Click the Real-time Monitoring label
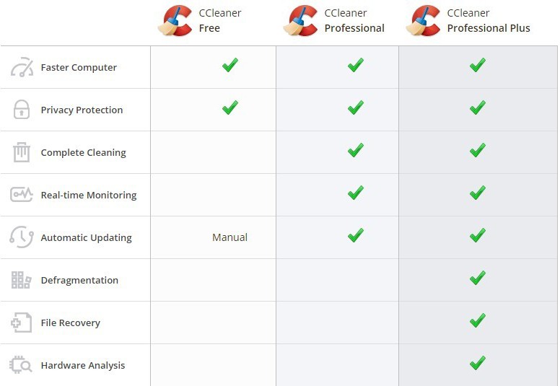This screenshot has height=386, width=560. click(89, 195)
